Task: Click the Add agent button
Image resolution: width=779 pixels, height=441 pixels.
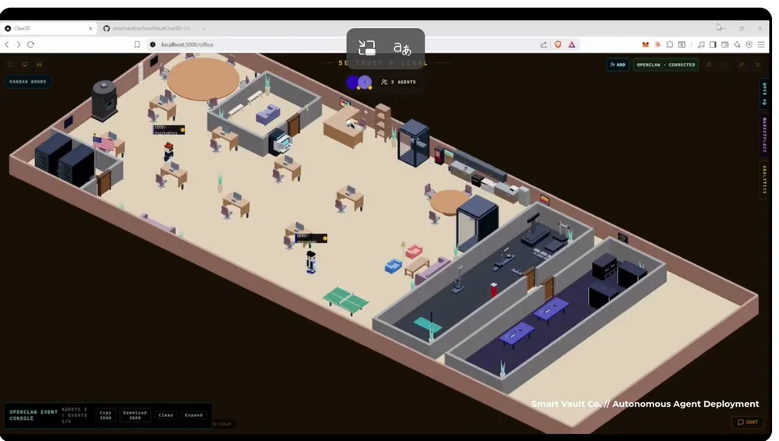Action: pos(618,65)
